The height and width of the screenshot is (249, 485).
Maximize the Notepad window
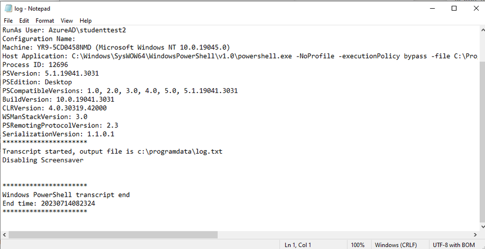point(454,9)
